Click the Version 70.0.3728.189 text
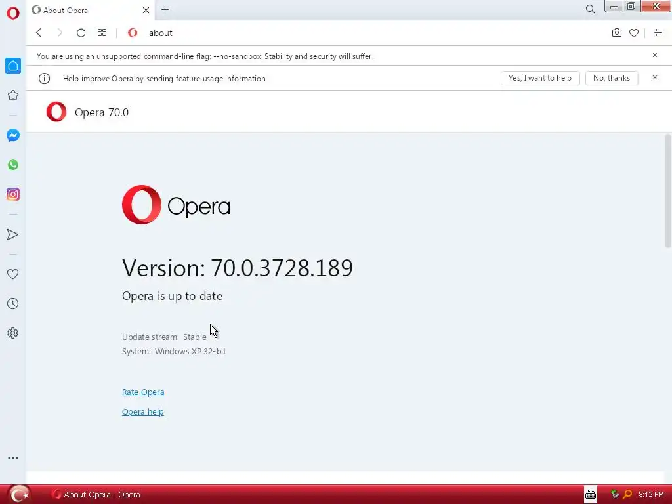This screenshot has width=672, height=504. click(x=238, y=268)
